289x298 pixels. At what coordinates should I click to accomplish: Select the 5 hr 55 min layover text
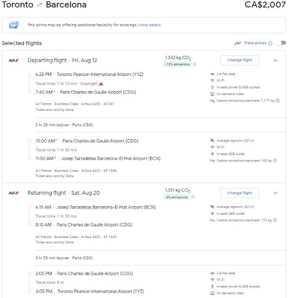tap(64, 258)
